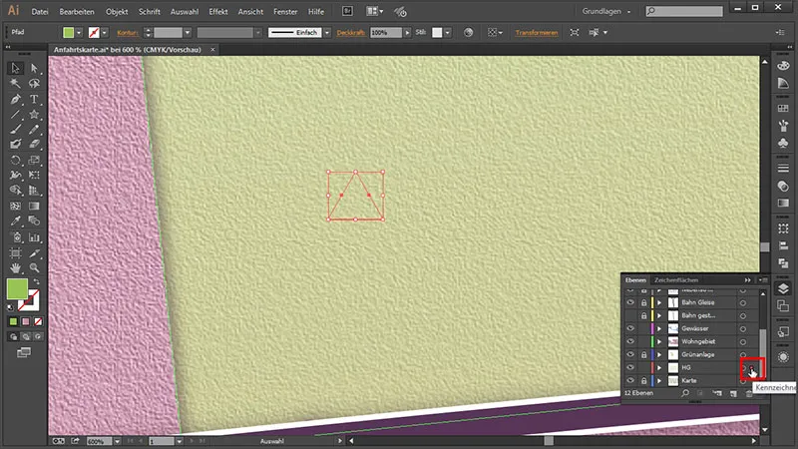Expand the Bahn Gleise layer

tap(659, 302)
